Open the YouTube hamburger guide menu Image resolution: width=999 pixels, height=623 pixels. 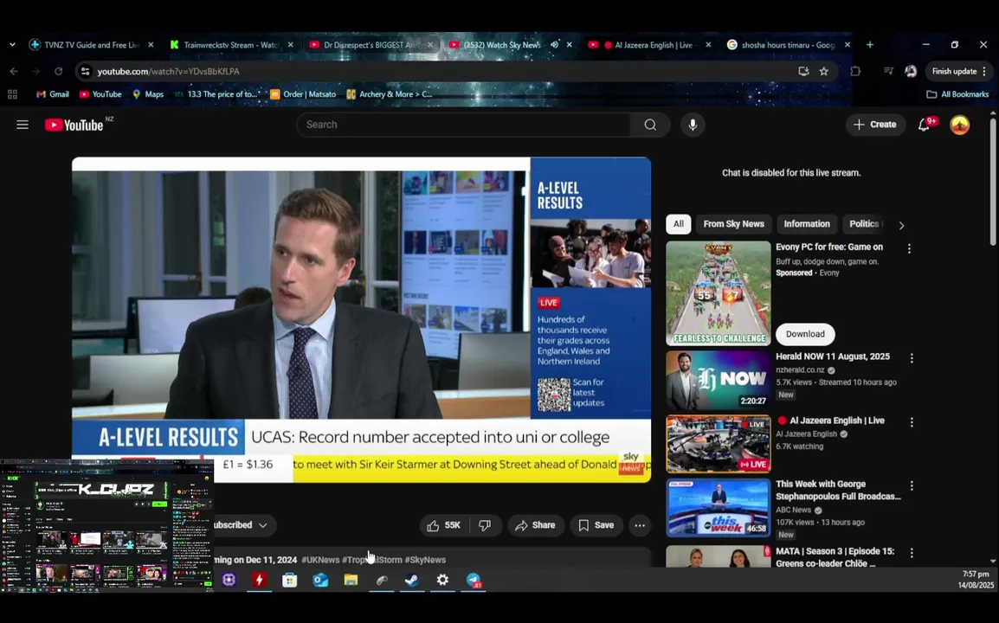click(x=23, y=125)
